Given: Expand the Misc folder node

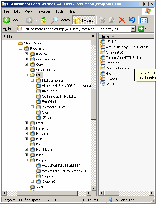Looking at the screenshot, I should pos(26,139).
